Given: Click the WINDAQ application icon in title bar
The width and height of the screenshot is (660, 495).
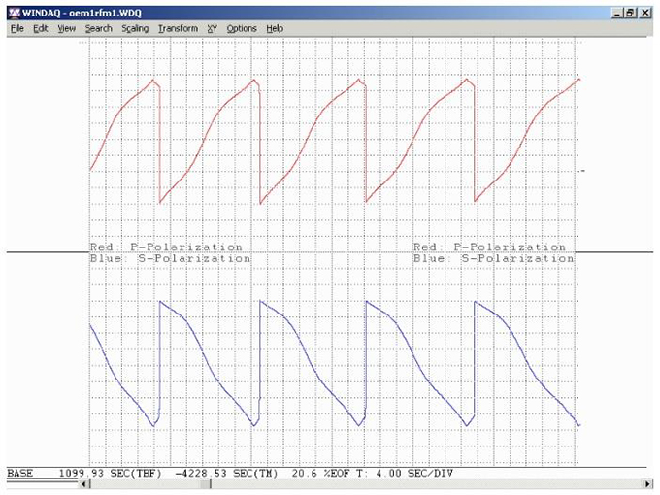Looking at the screenshot, I should pos(15,13).
